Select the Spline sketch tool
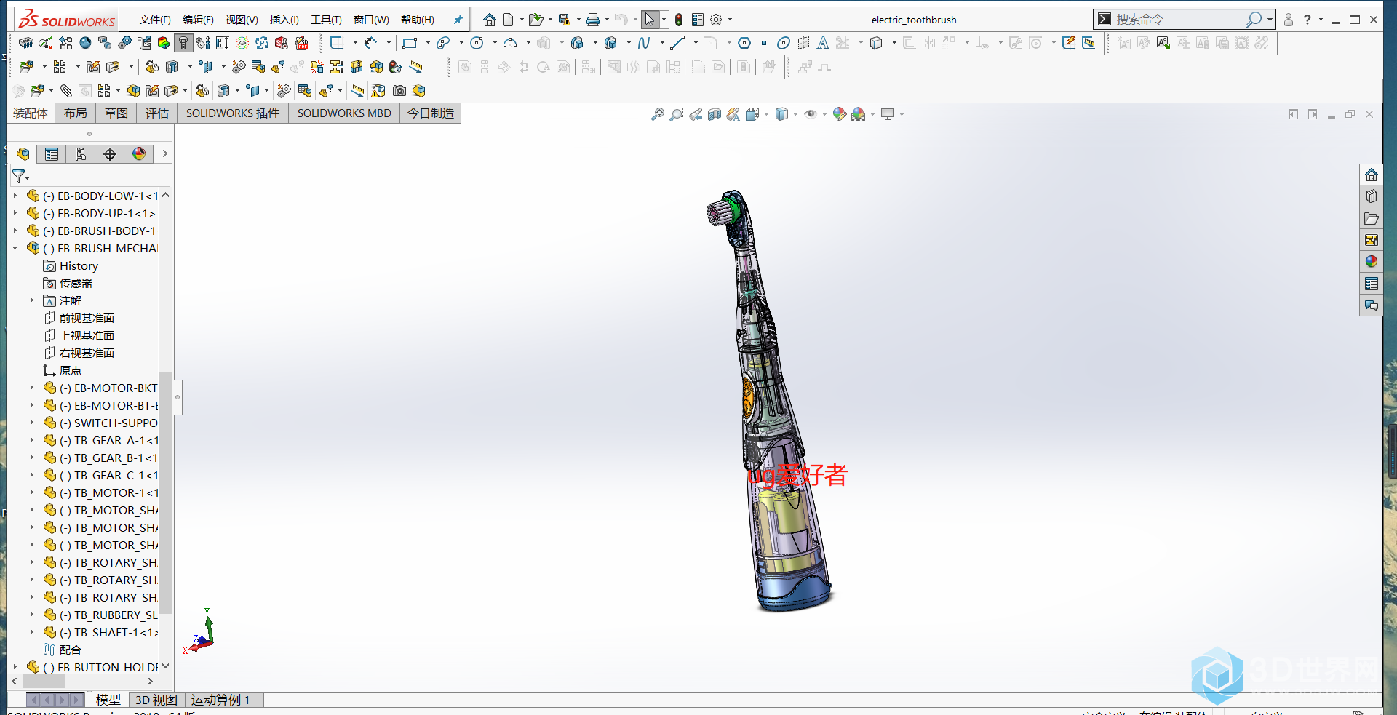 pyautogui.click(x=643, y=43)
